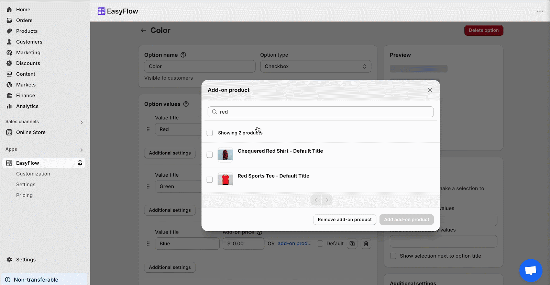Check the Chequered Red Shirt checkbox
The image size is (550, 285).
[x=210, y=155]
